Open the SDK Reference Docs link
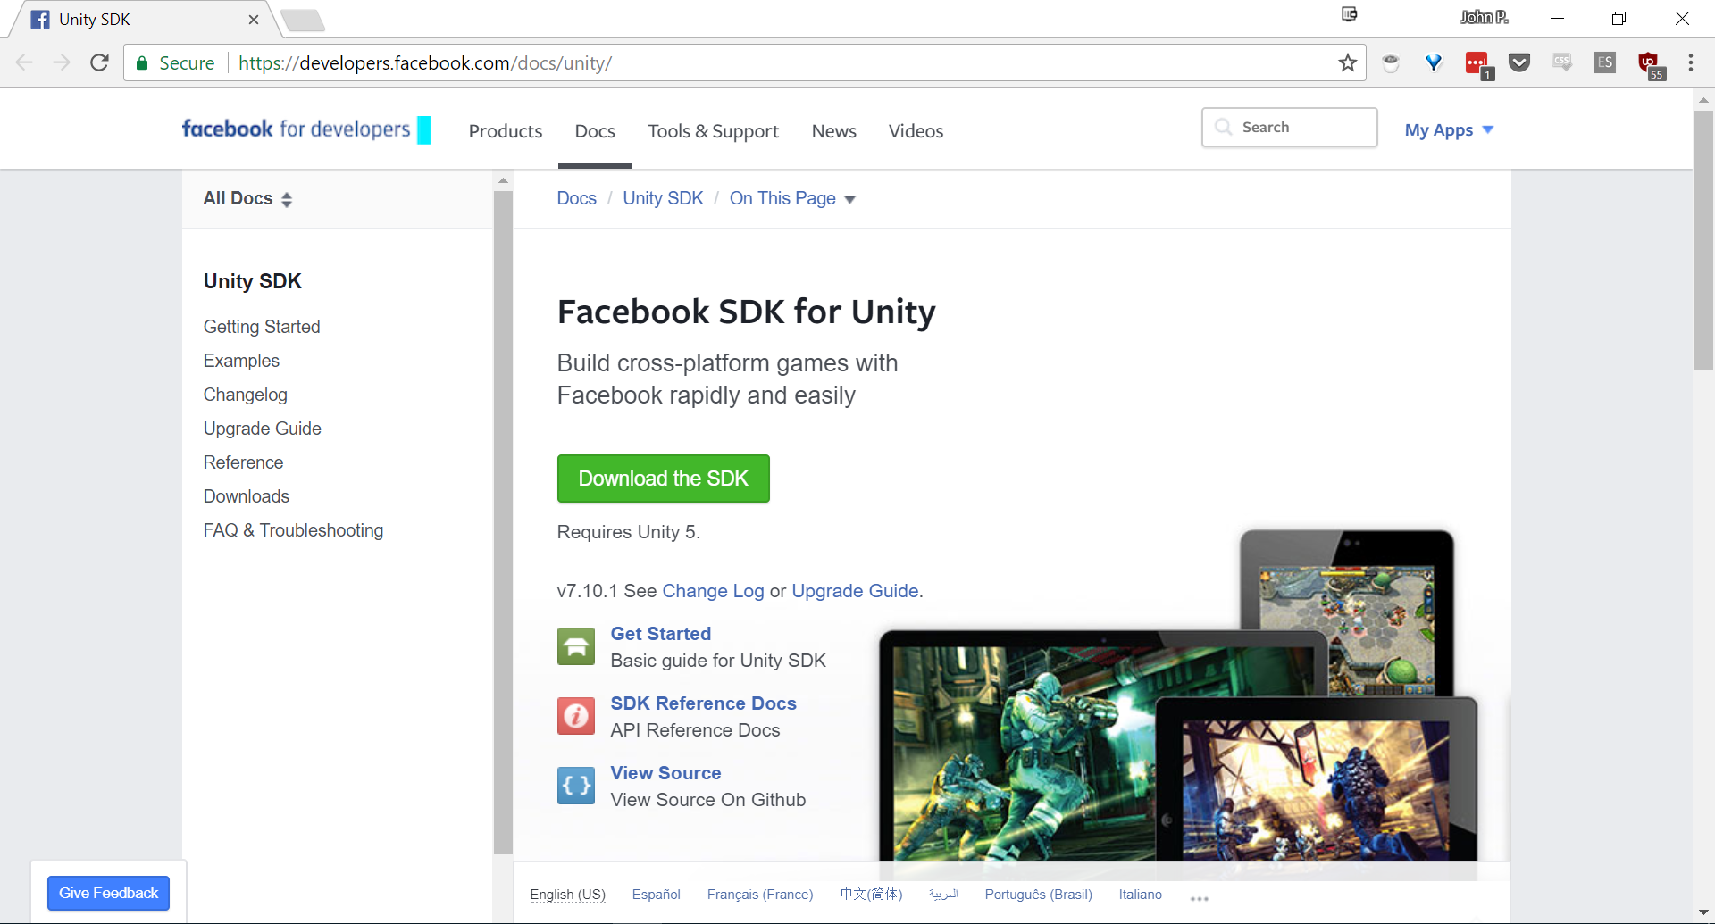1715x924 pixels. (703, 703)
